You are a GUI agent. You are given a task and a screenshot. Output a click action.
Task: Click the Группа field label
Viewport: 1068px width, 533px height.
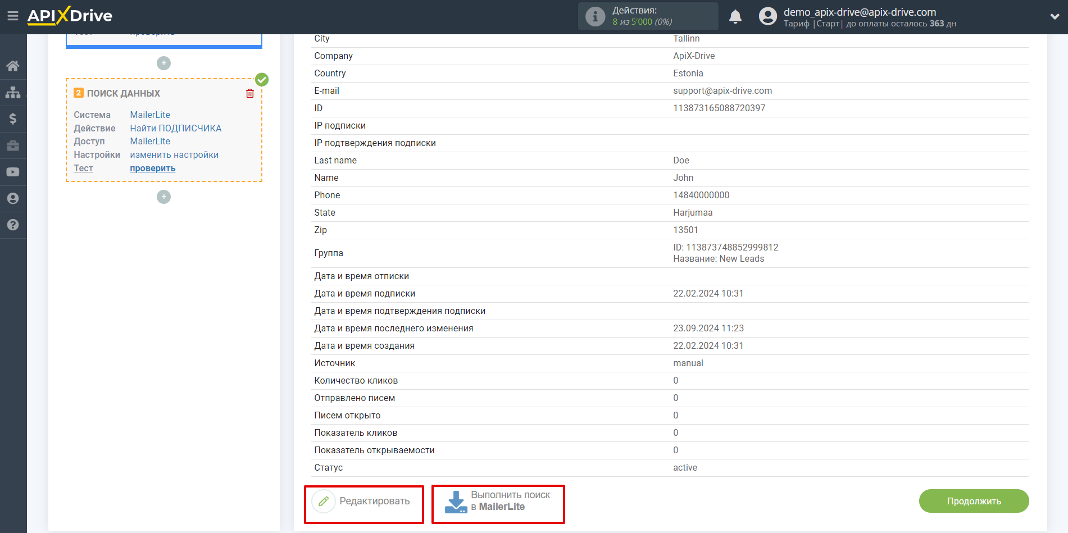(329, 253)
